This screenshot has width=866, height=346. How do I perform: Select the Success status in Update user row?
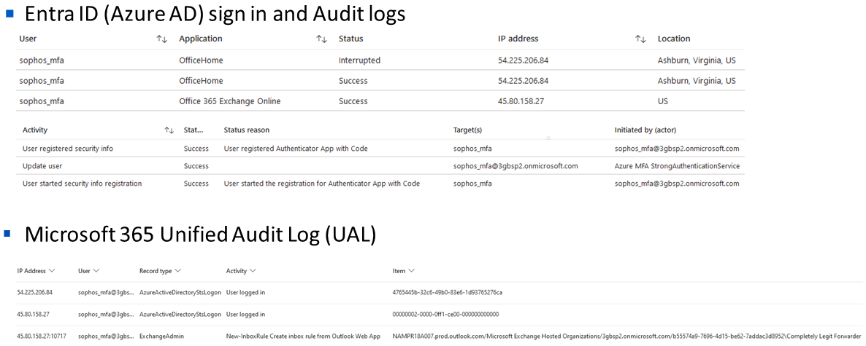click(196, 166)
